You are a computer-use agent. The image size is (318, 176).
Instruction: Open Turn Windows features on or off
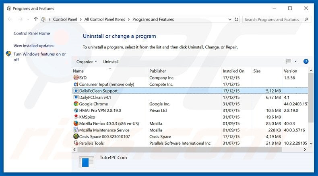(39, 57)
